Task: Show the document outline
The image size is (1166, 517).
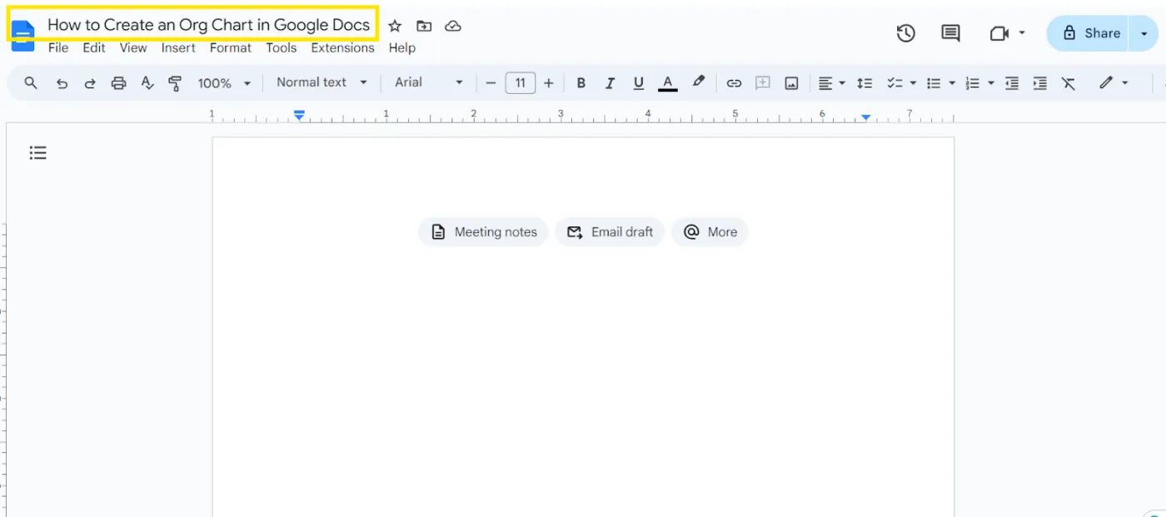Action: tap(37, 152)
